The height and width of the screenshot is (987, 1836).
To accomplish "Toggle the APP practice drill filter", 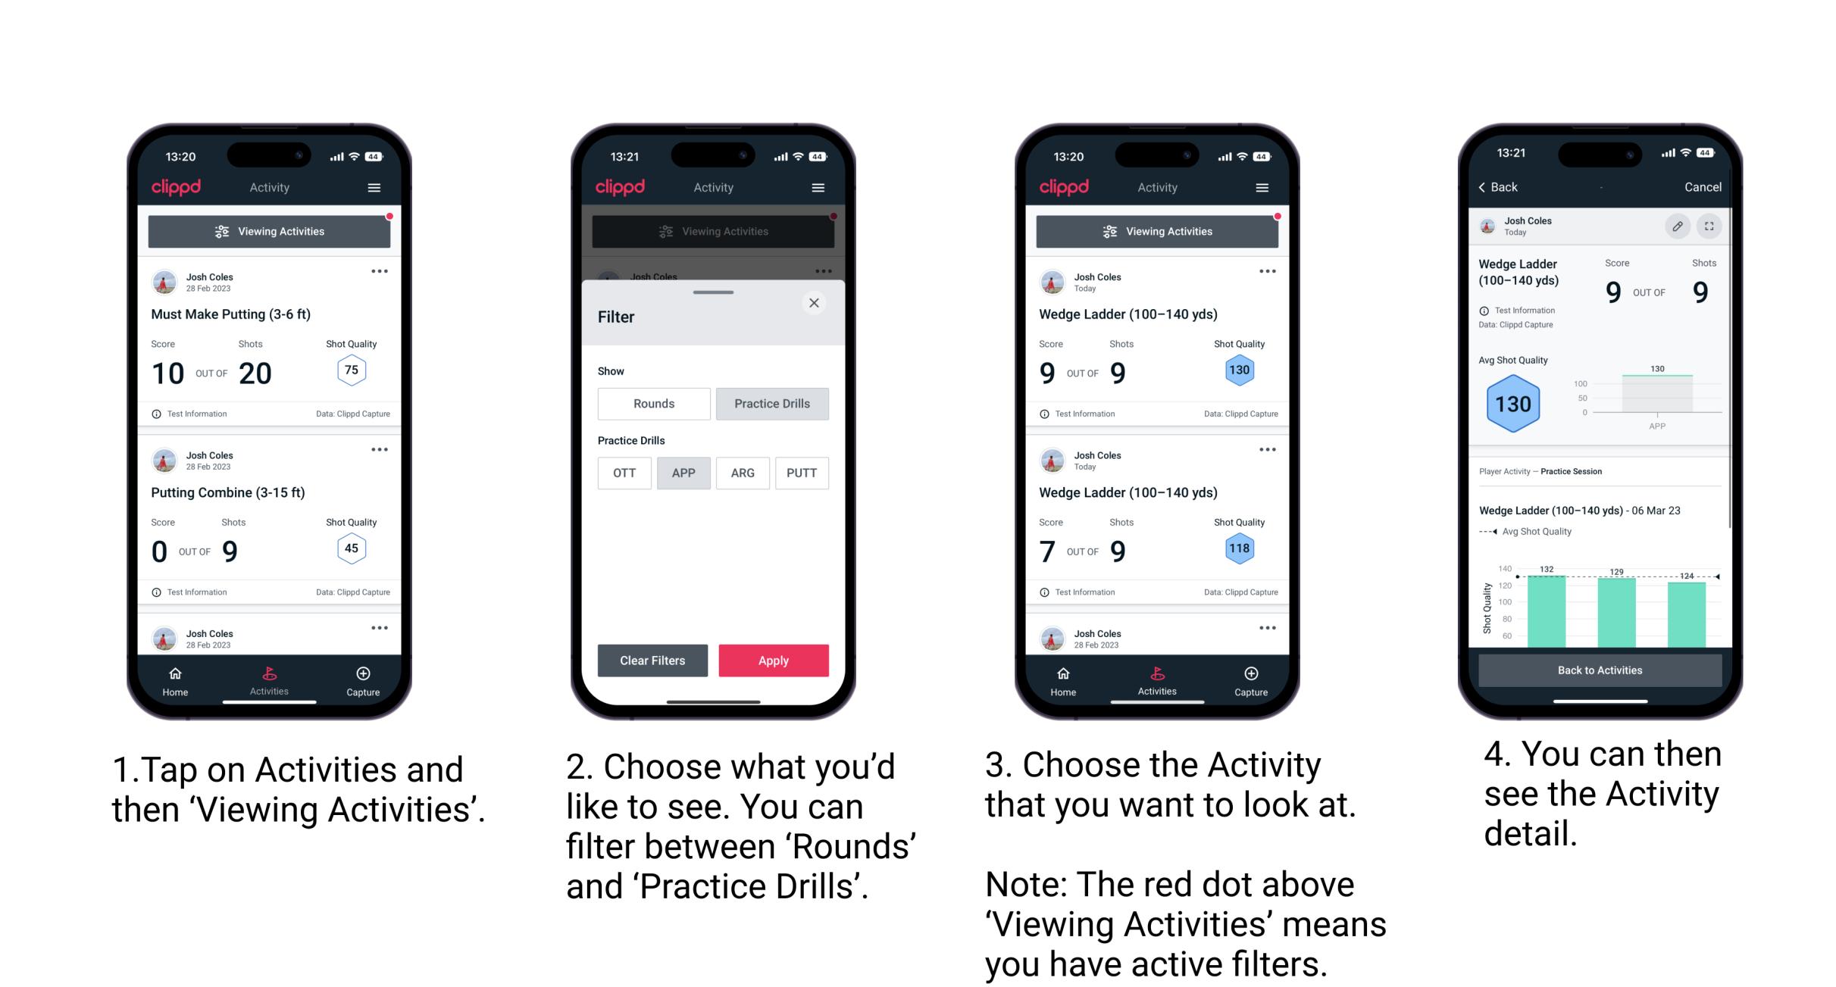I will pyautogui.click(x=682, y=473).
